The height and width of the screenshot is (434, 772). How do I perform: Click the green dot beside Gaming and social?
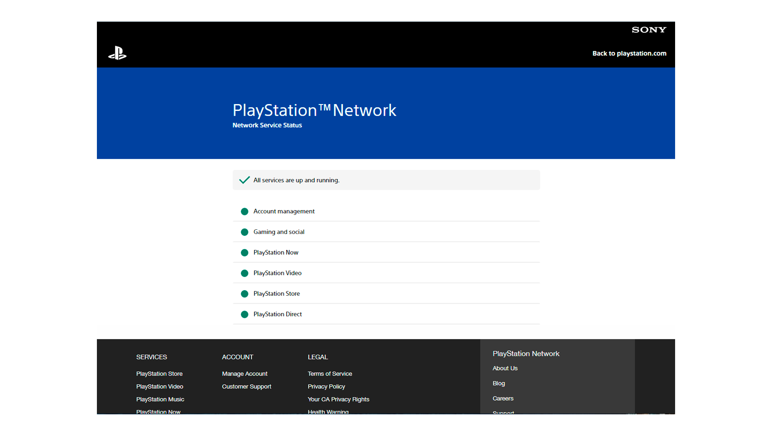pos(244,232)
